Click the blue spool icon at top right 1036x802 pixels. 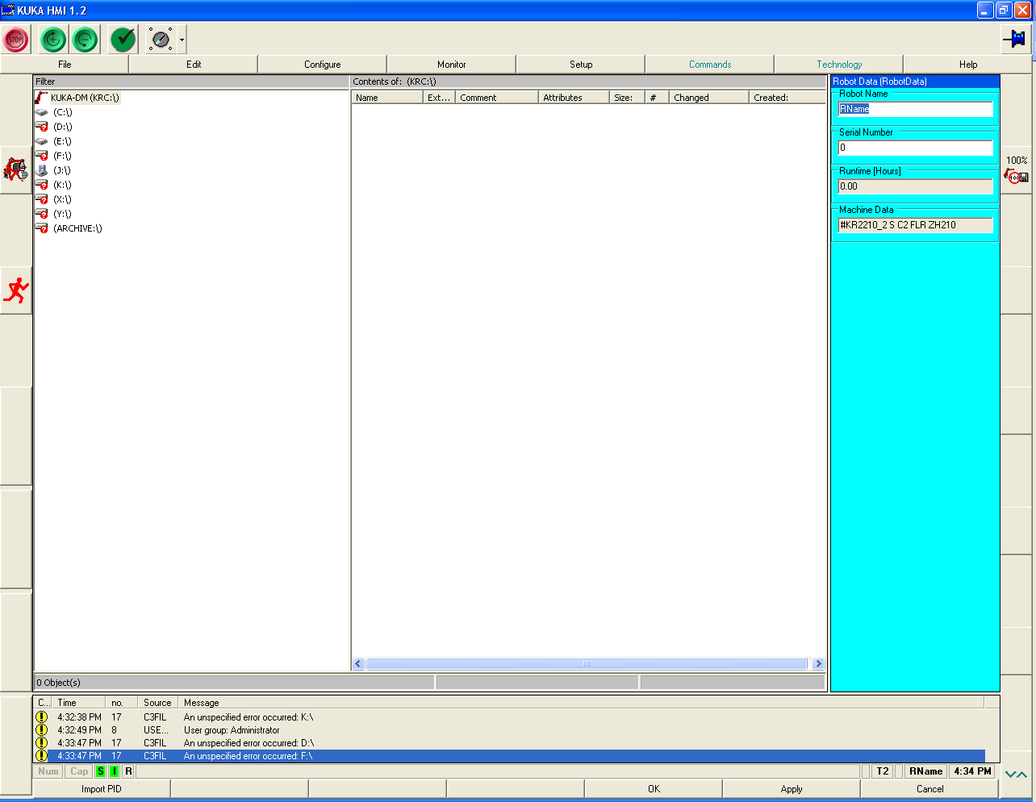tap(1014, 38)
